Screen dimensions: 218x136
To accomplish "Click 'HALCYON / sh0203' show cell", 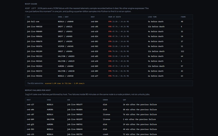I will click(x=66, y=56).
